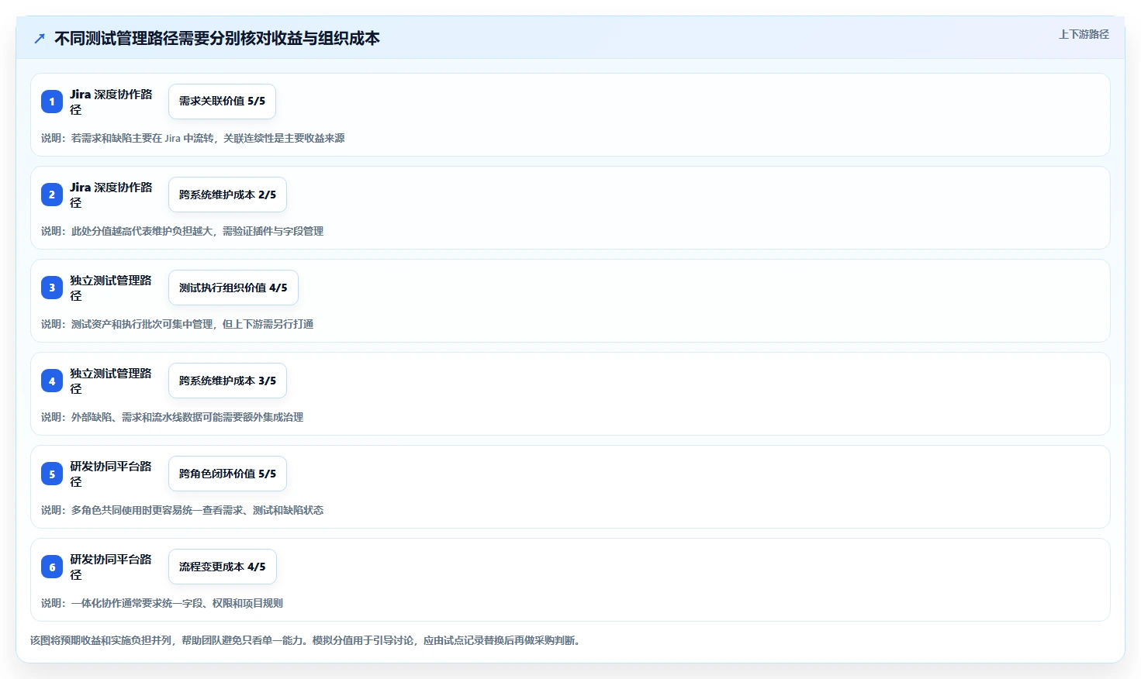Click the 上下游路径 label in the header

[1084, 34]
